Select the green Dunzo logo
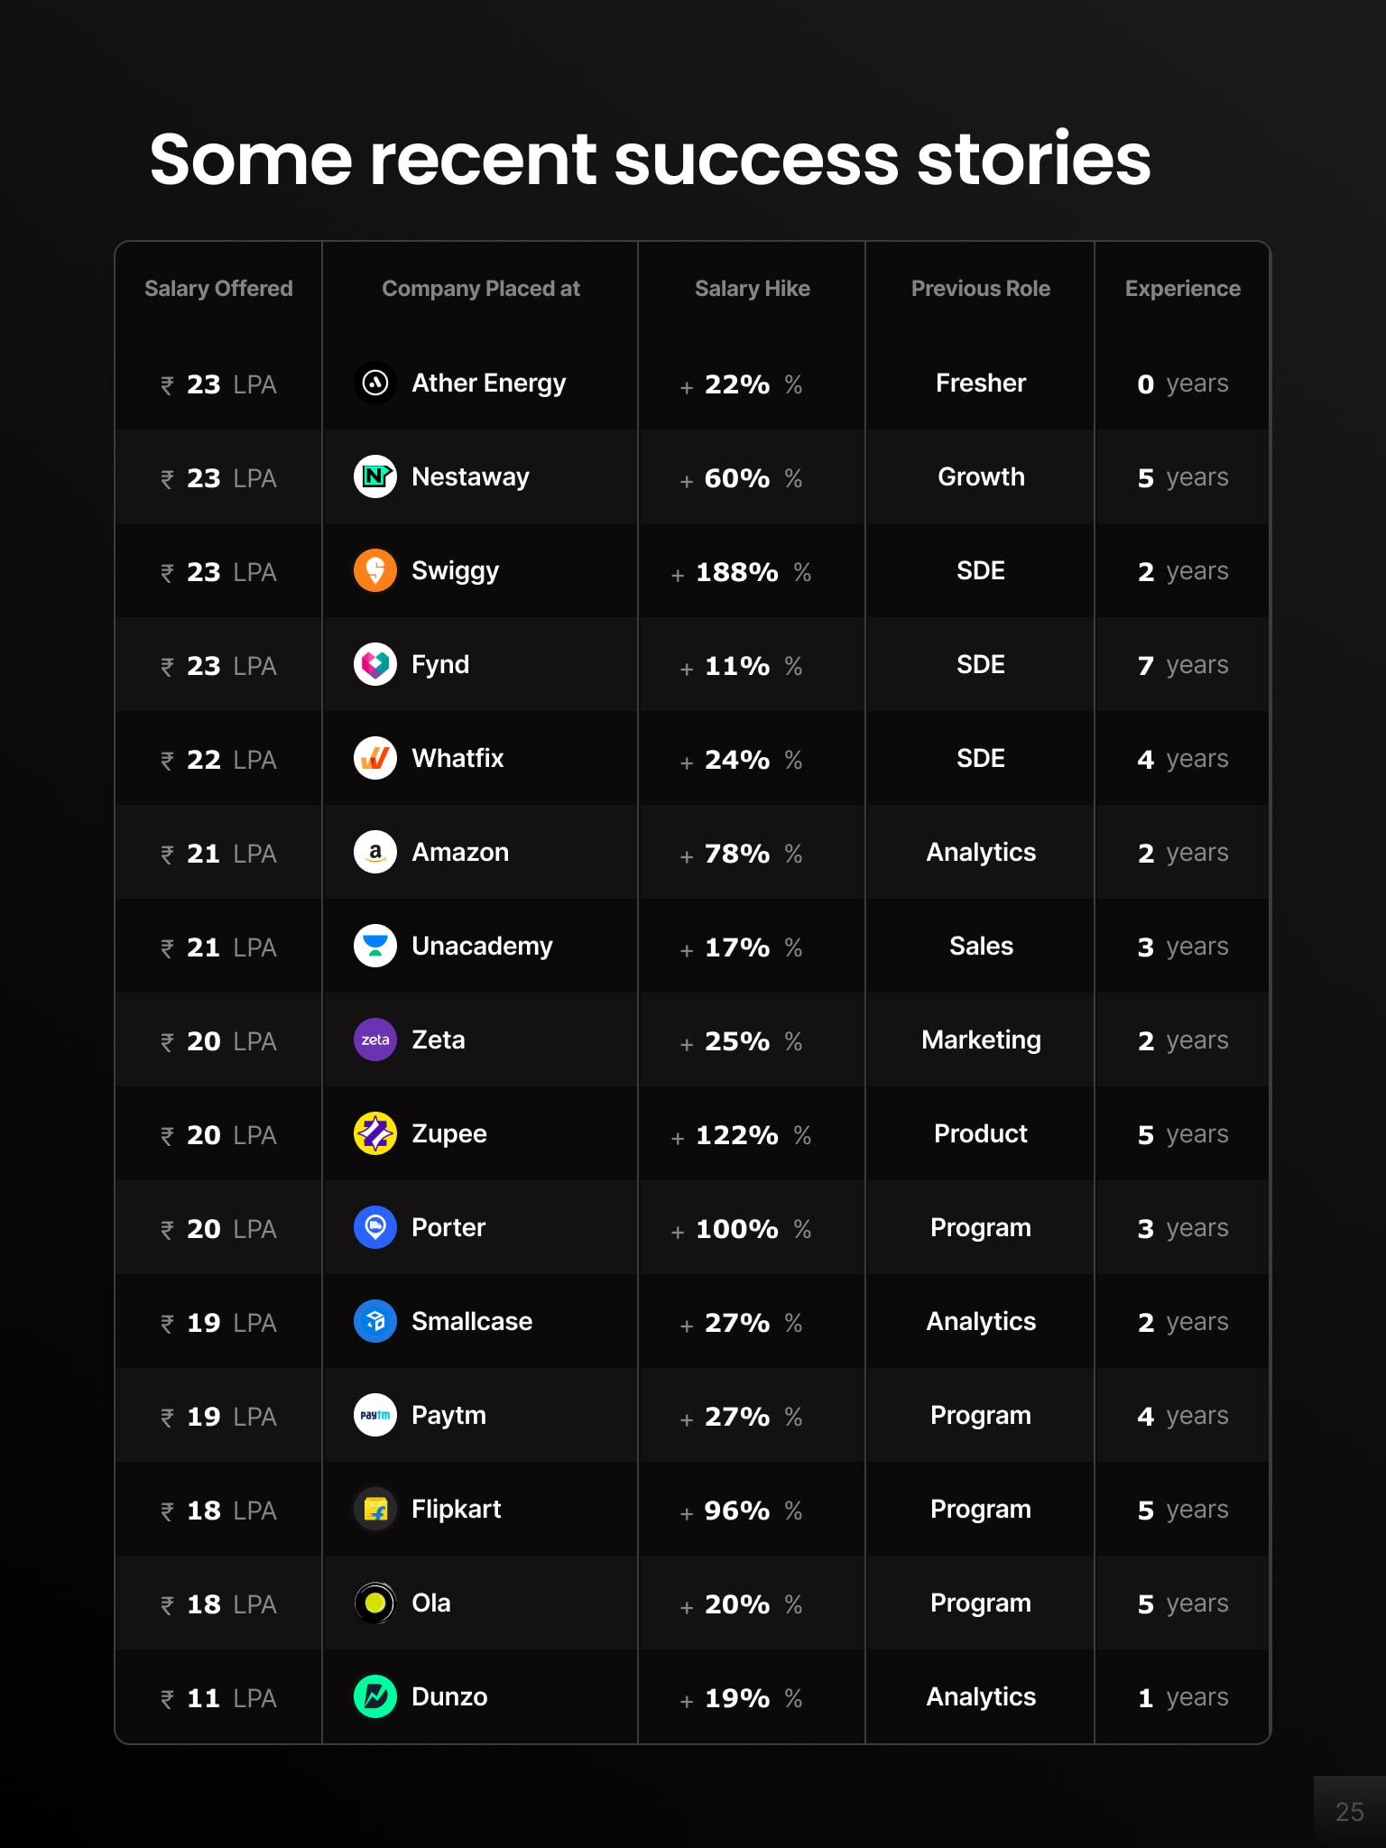This screenshot has height=1848, width=1386. (x=375, y=1696)
